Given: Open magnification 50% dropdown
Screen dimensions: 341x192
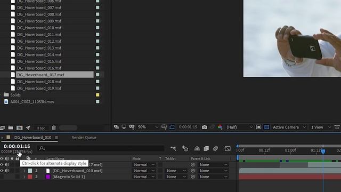Looking at the screenshot, I should (x=148, y=127).
